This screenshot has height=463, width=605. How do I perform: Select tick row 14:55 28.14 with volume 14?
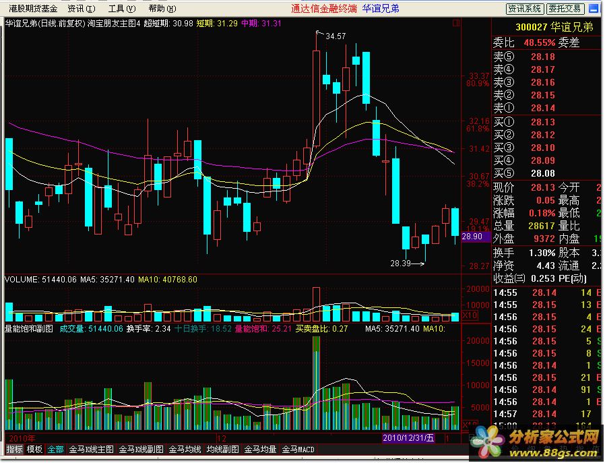click(x=548, y=293)
